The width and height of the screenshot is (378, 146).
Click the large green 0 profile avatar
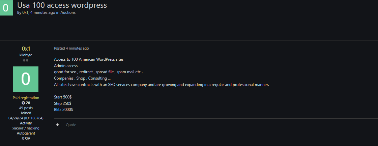(x=26, y=79)
